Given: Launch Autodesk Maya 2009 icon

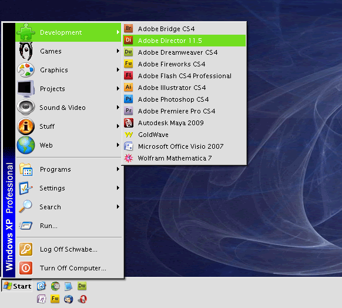Looking at the screenshot, I should tap(129, 123).
